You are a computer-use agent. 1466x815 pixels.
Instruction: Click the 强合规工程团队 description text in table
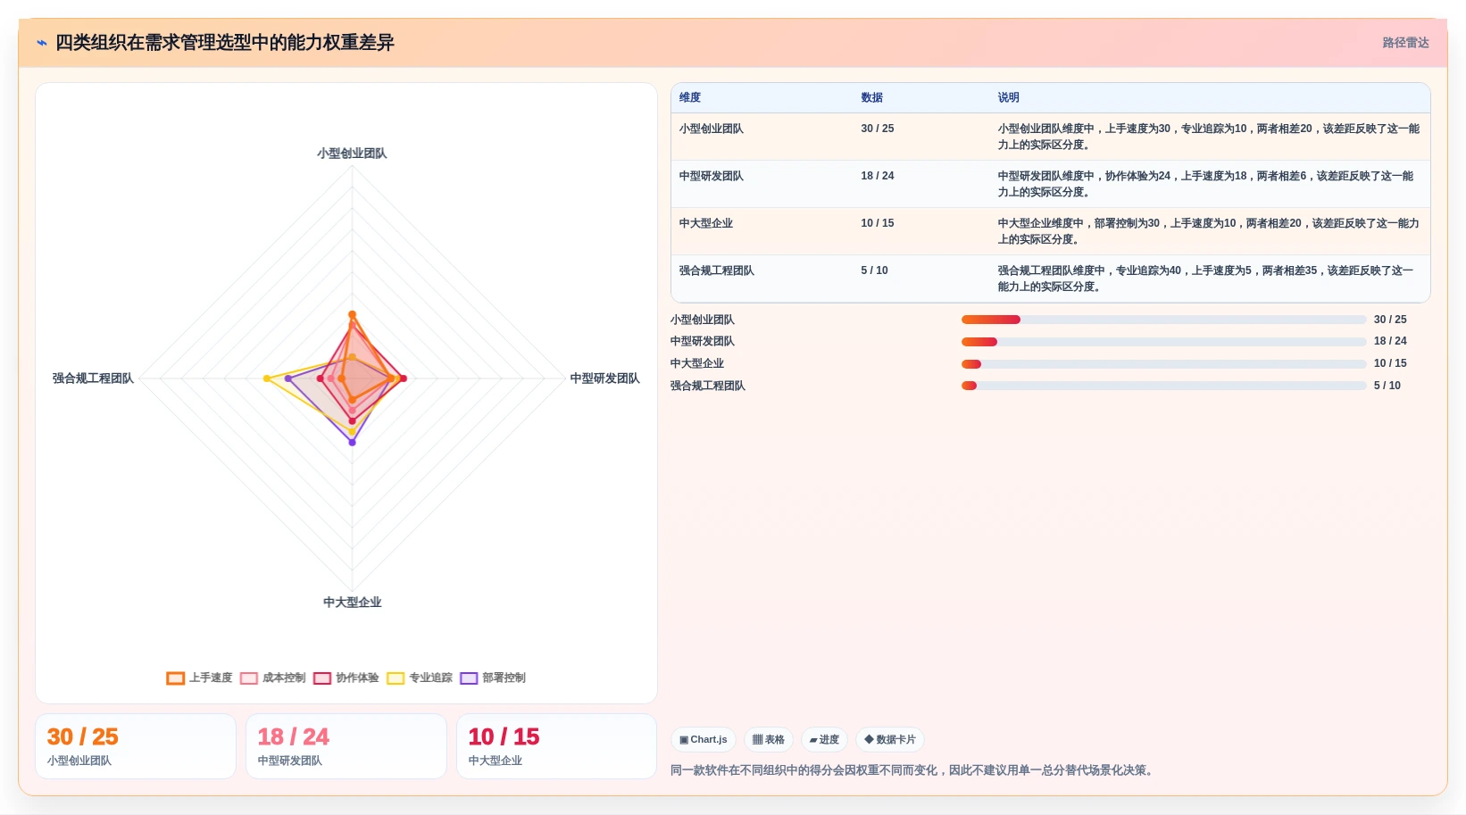1206,279
